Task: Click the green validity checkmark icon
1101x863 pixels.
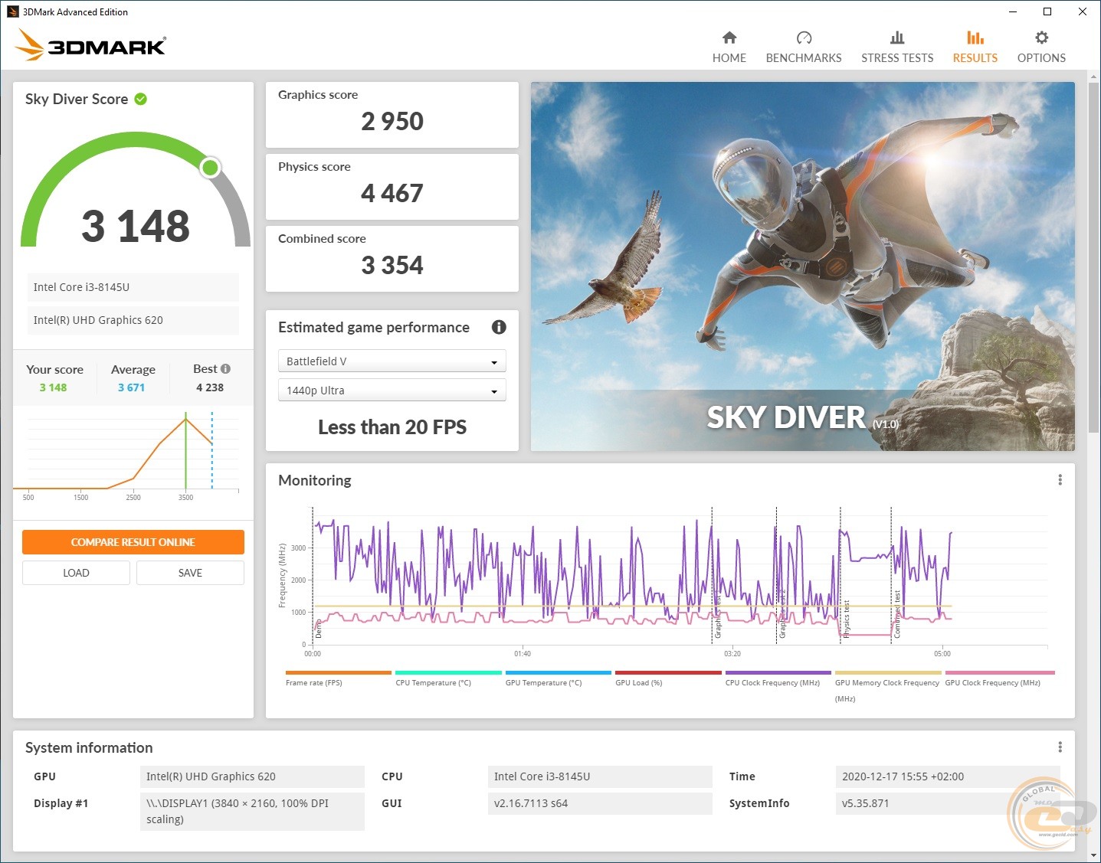Action: 141,99
